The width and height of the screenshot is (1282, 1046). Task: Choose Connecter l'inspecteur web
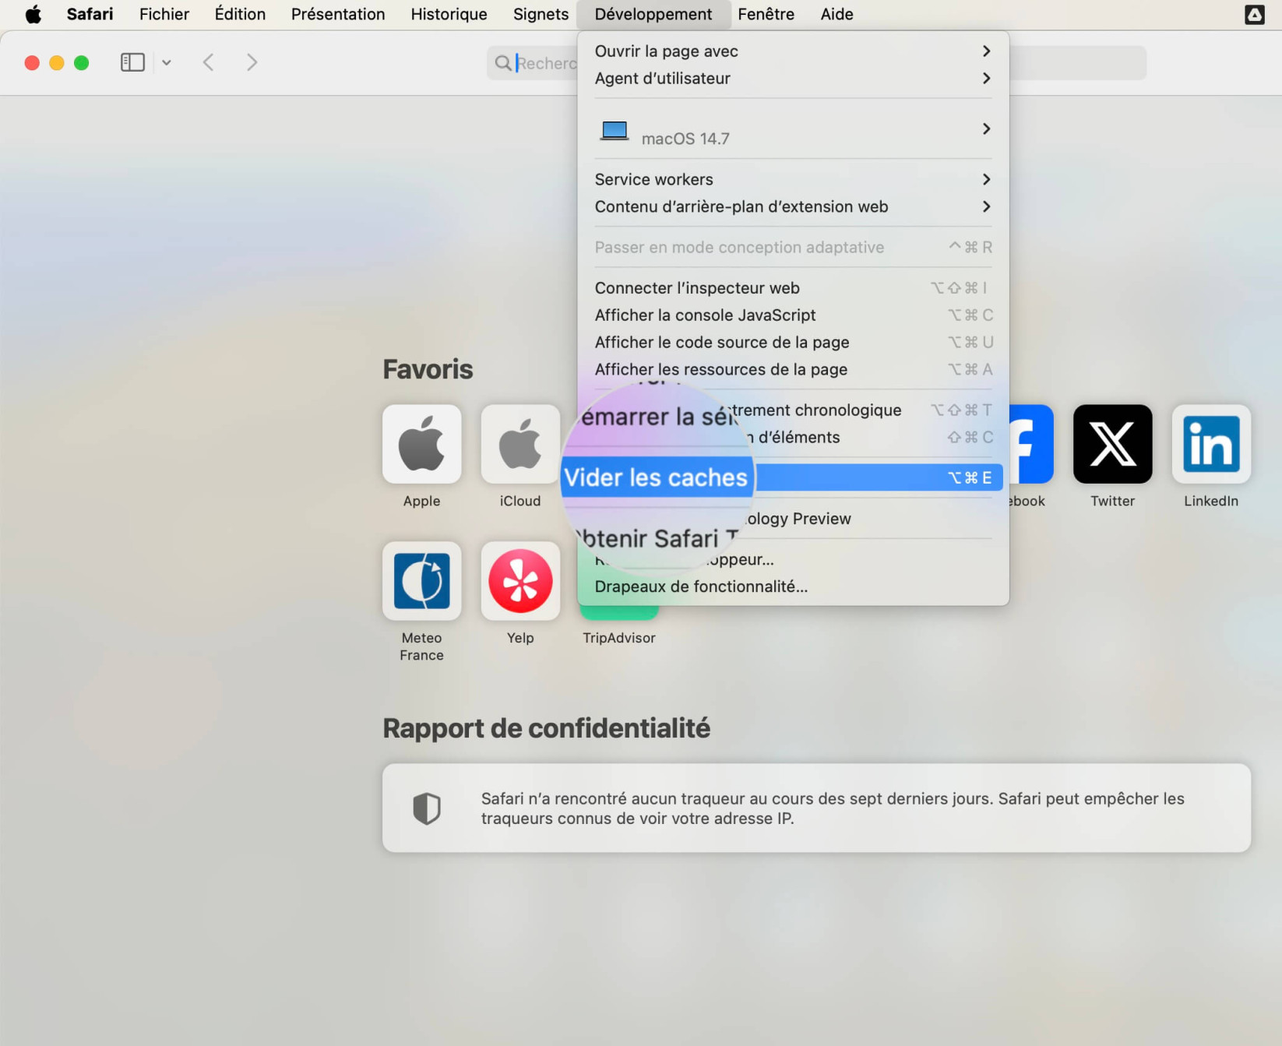[793, 287]
